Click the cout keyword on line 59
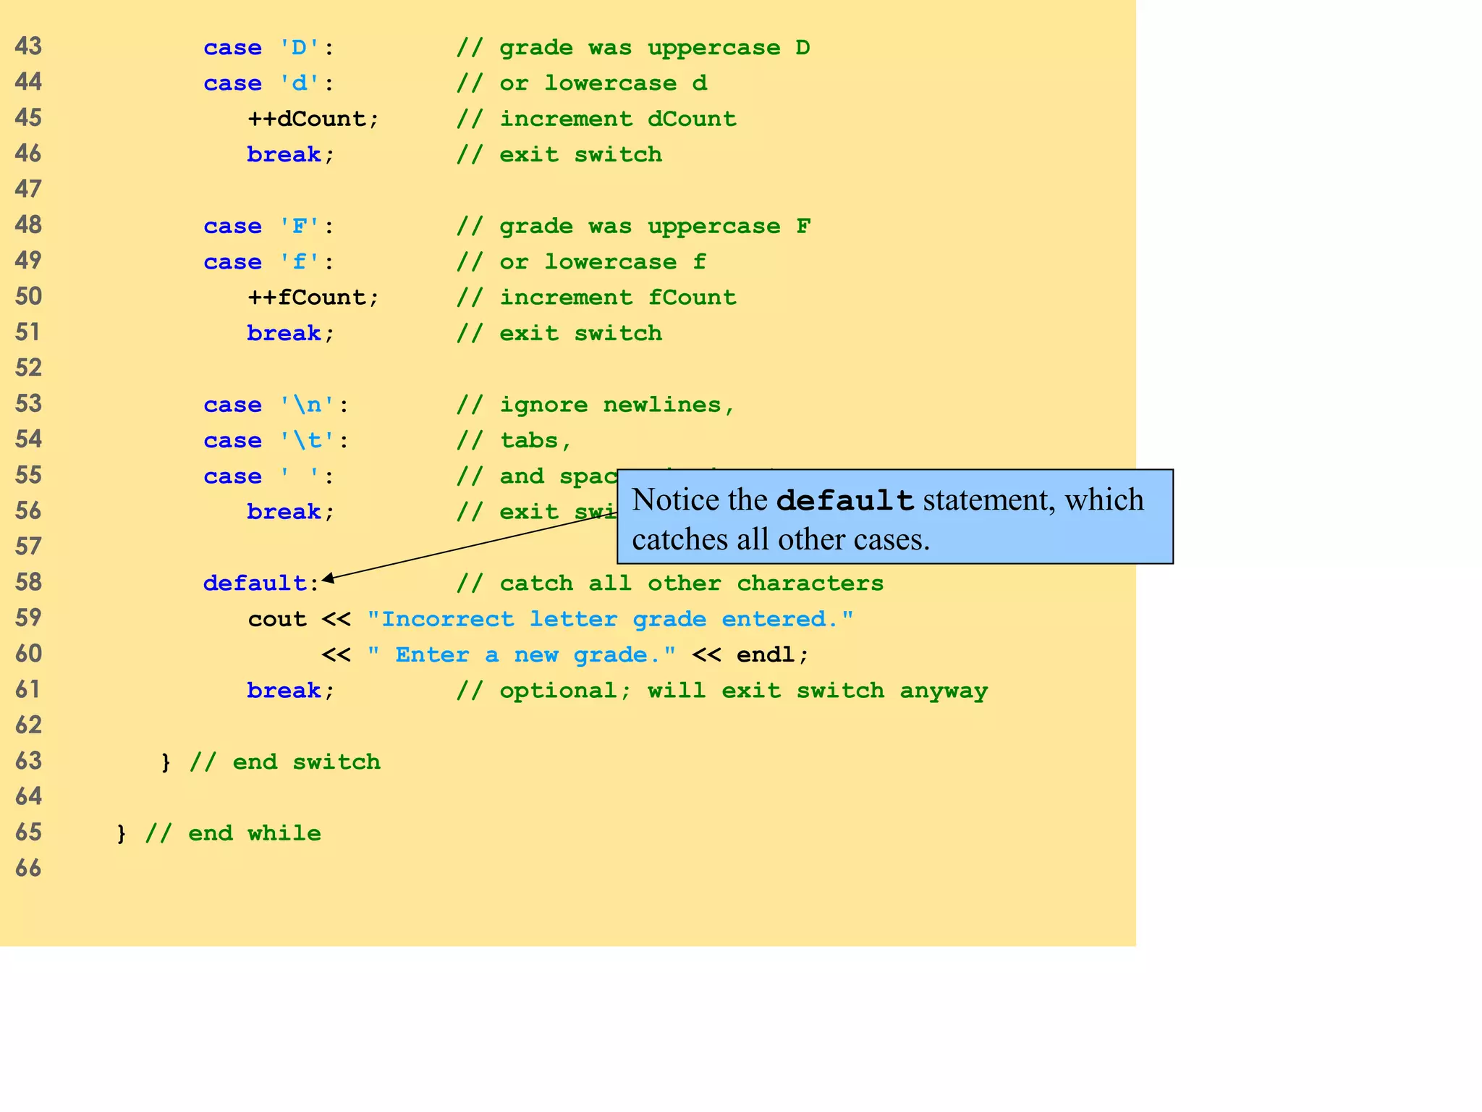The image size is (1482, 1112). 277,619
